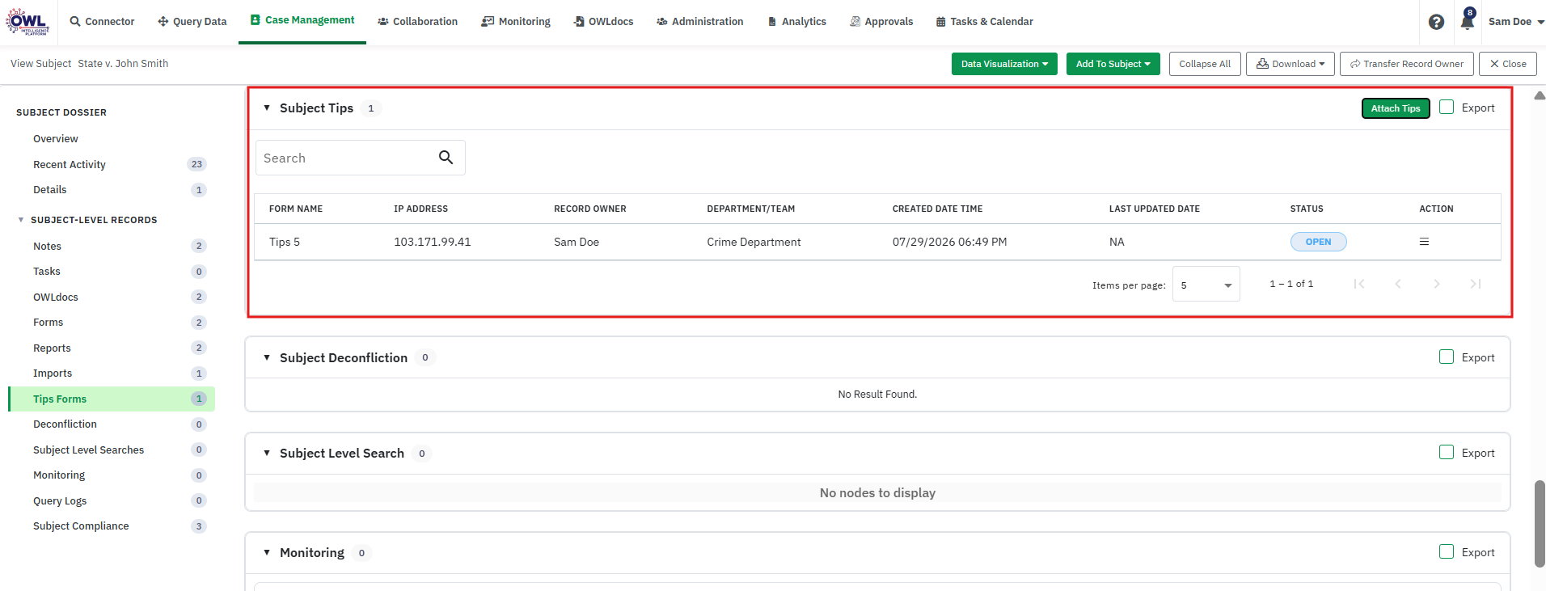
Task: Open the OWLdocs top navigation item
Action: point(603,22)
